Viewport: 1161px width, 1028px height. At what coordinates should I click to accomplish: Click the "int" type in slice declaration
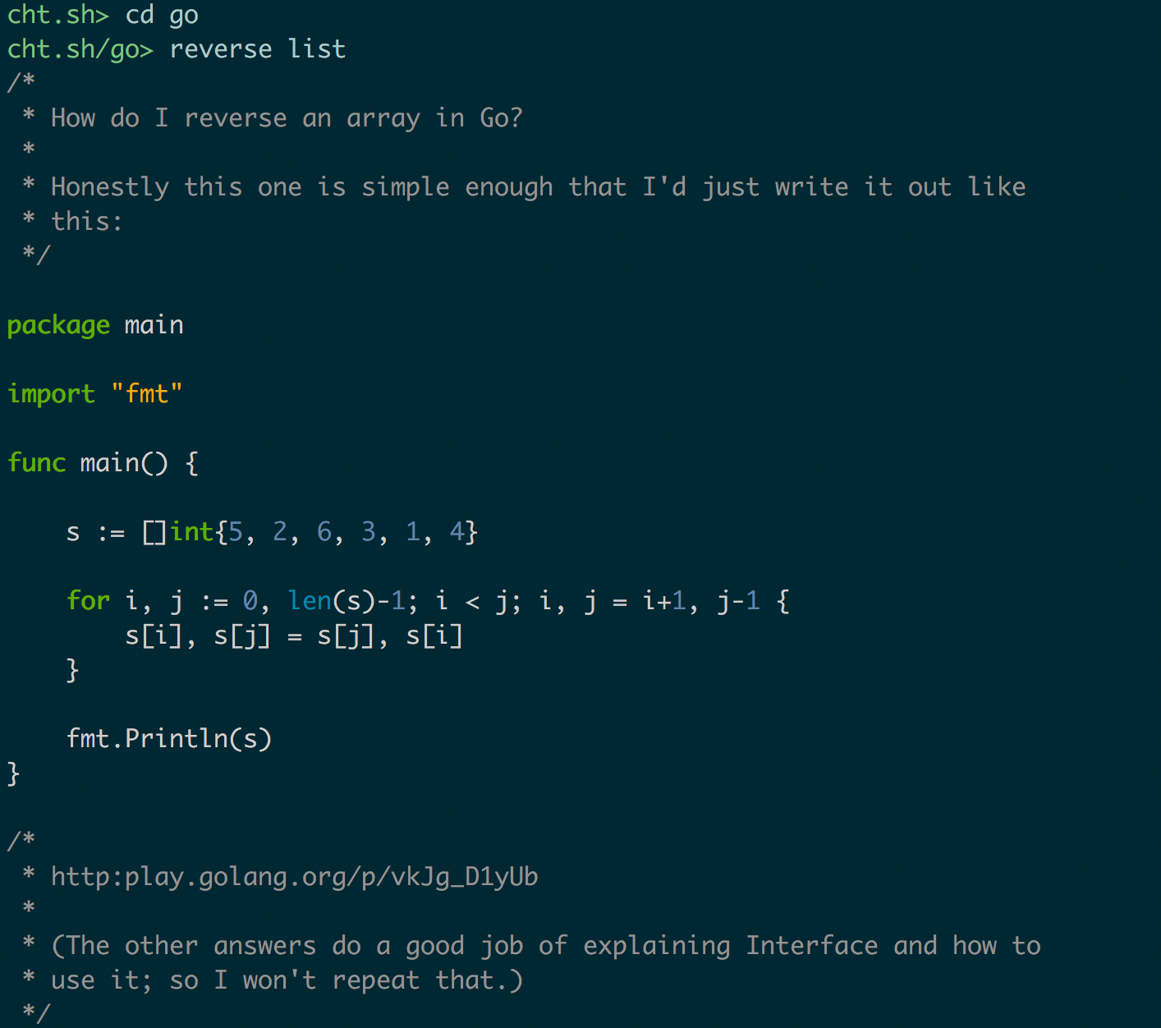pos(192,532)
